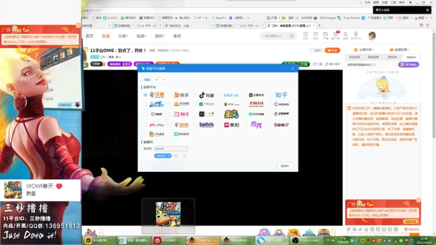Open the 鱼吧 menu item
Viewport: 436px width, 245px height.
(x=177, y=36)
